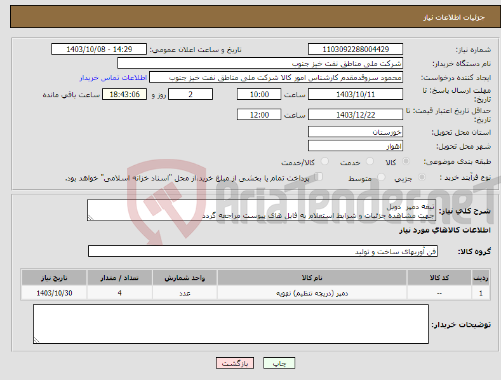This screenshot has width=501, height=380.
Task: Click the اطلاعات کالاهای مورد نیاز section heading
Action: 444,230
